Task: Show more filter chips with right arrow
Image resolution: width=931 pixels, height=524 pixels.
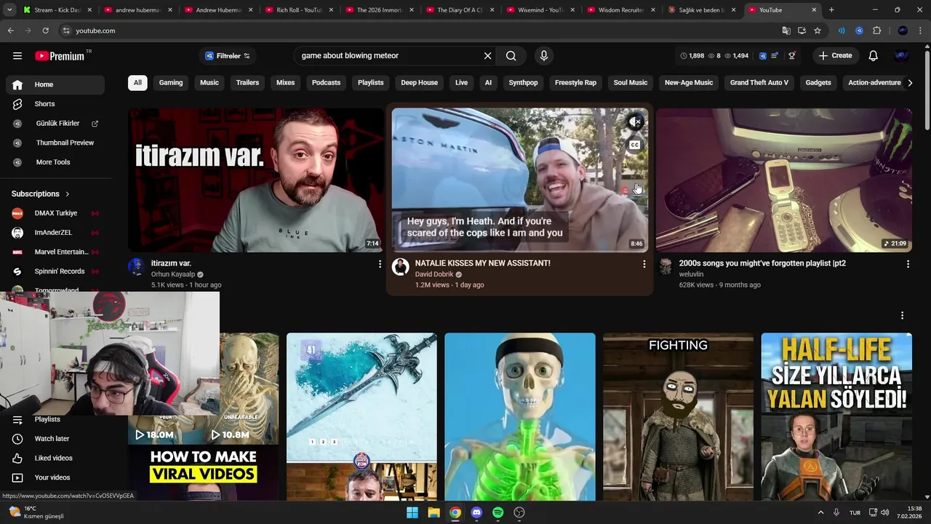Action: (x=909, y=83)
